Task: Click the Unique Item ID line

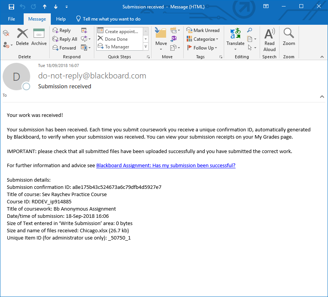Action: 69,238
